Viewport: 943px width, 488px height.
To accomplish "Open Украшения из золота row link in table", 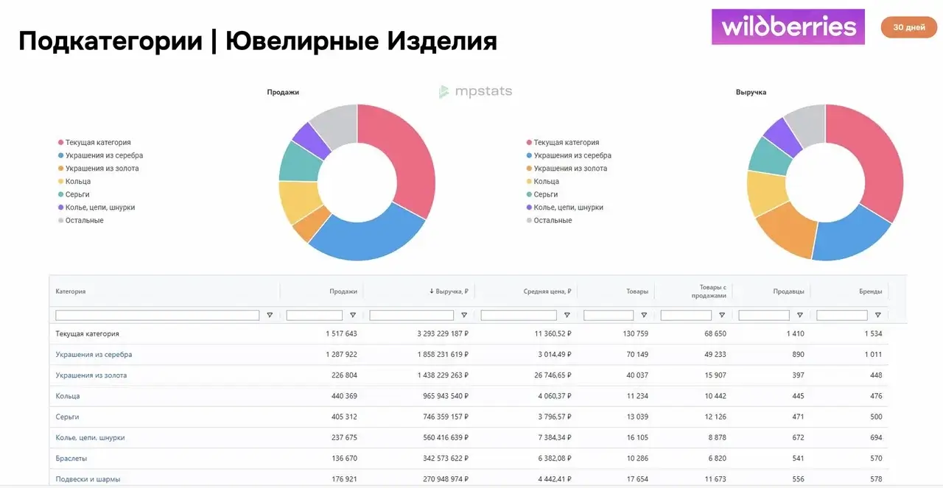I will tap(91, 375).
